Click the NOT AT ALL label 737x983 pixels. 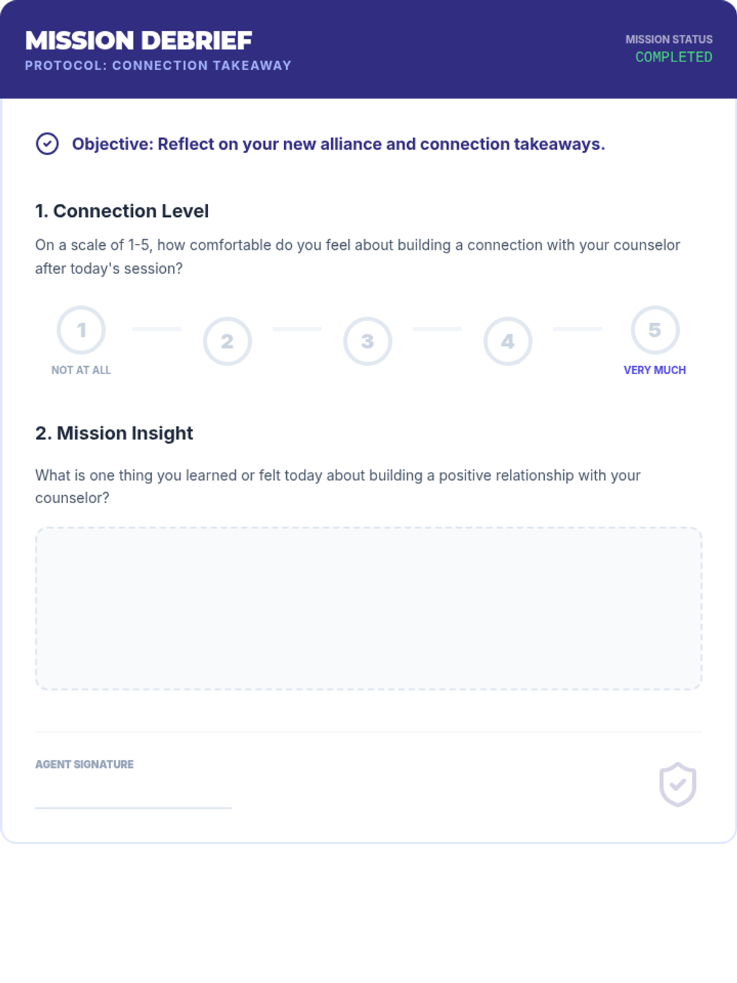[81, 370]
